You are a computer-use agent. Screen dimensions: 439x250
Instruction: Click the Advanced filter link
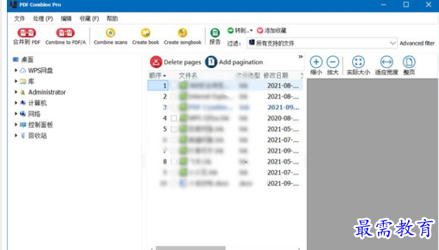(x=417, y=43)
